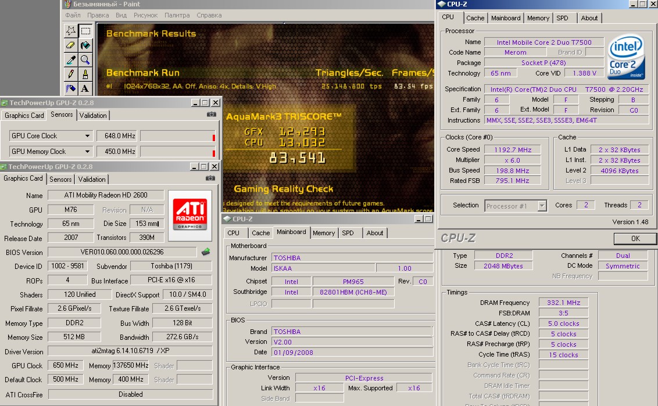Select the Pick Color eyedropper tool
Viewport: 658px width, 406px height.
coord(70,60)
